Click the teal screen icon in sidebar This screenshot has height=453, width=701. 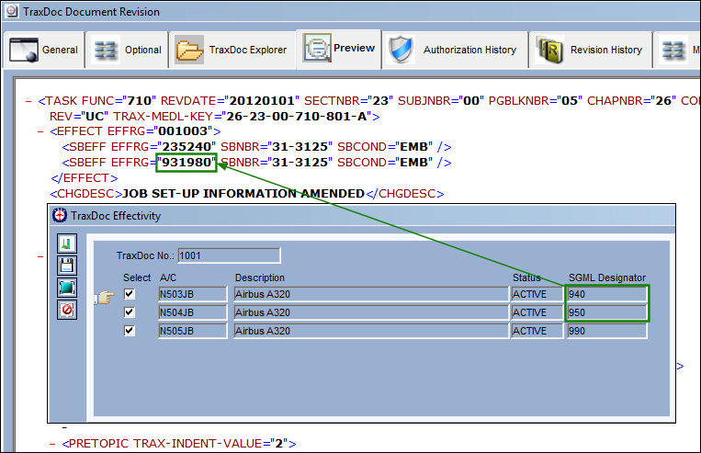click(67, 288)
